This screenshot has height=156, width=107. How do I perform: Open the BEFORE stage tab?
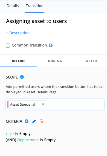(19, 61)
